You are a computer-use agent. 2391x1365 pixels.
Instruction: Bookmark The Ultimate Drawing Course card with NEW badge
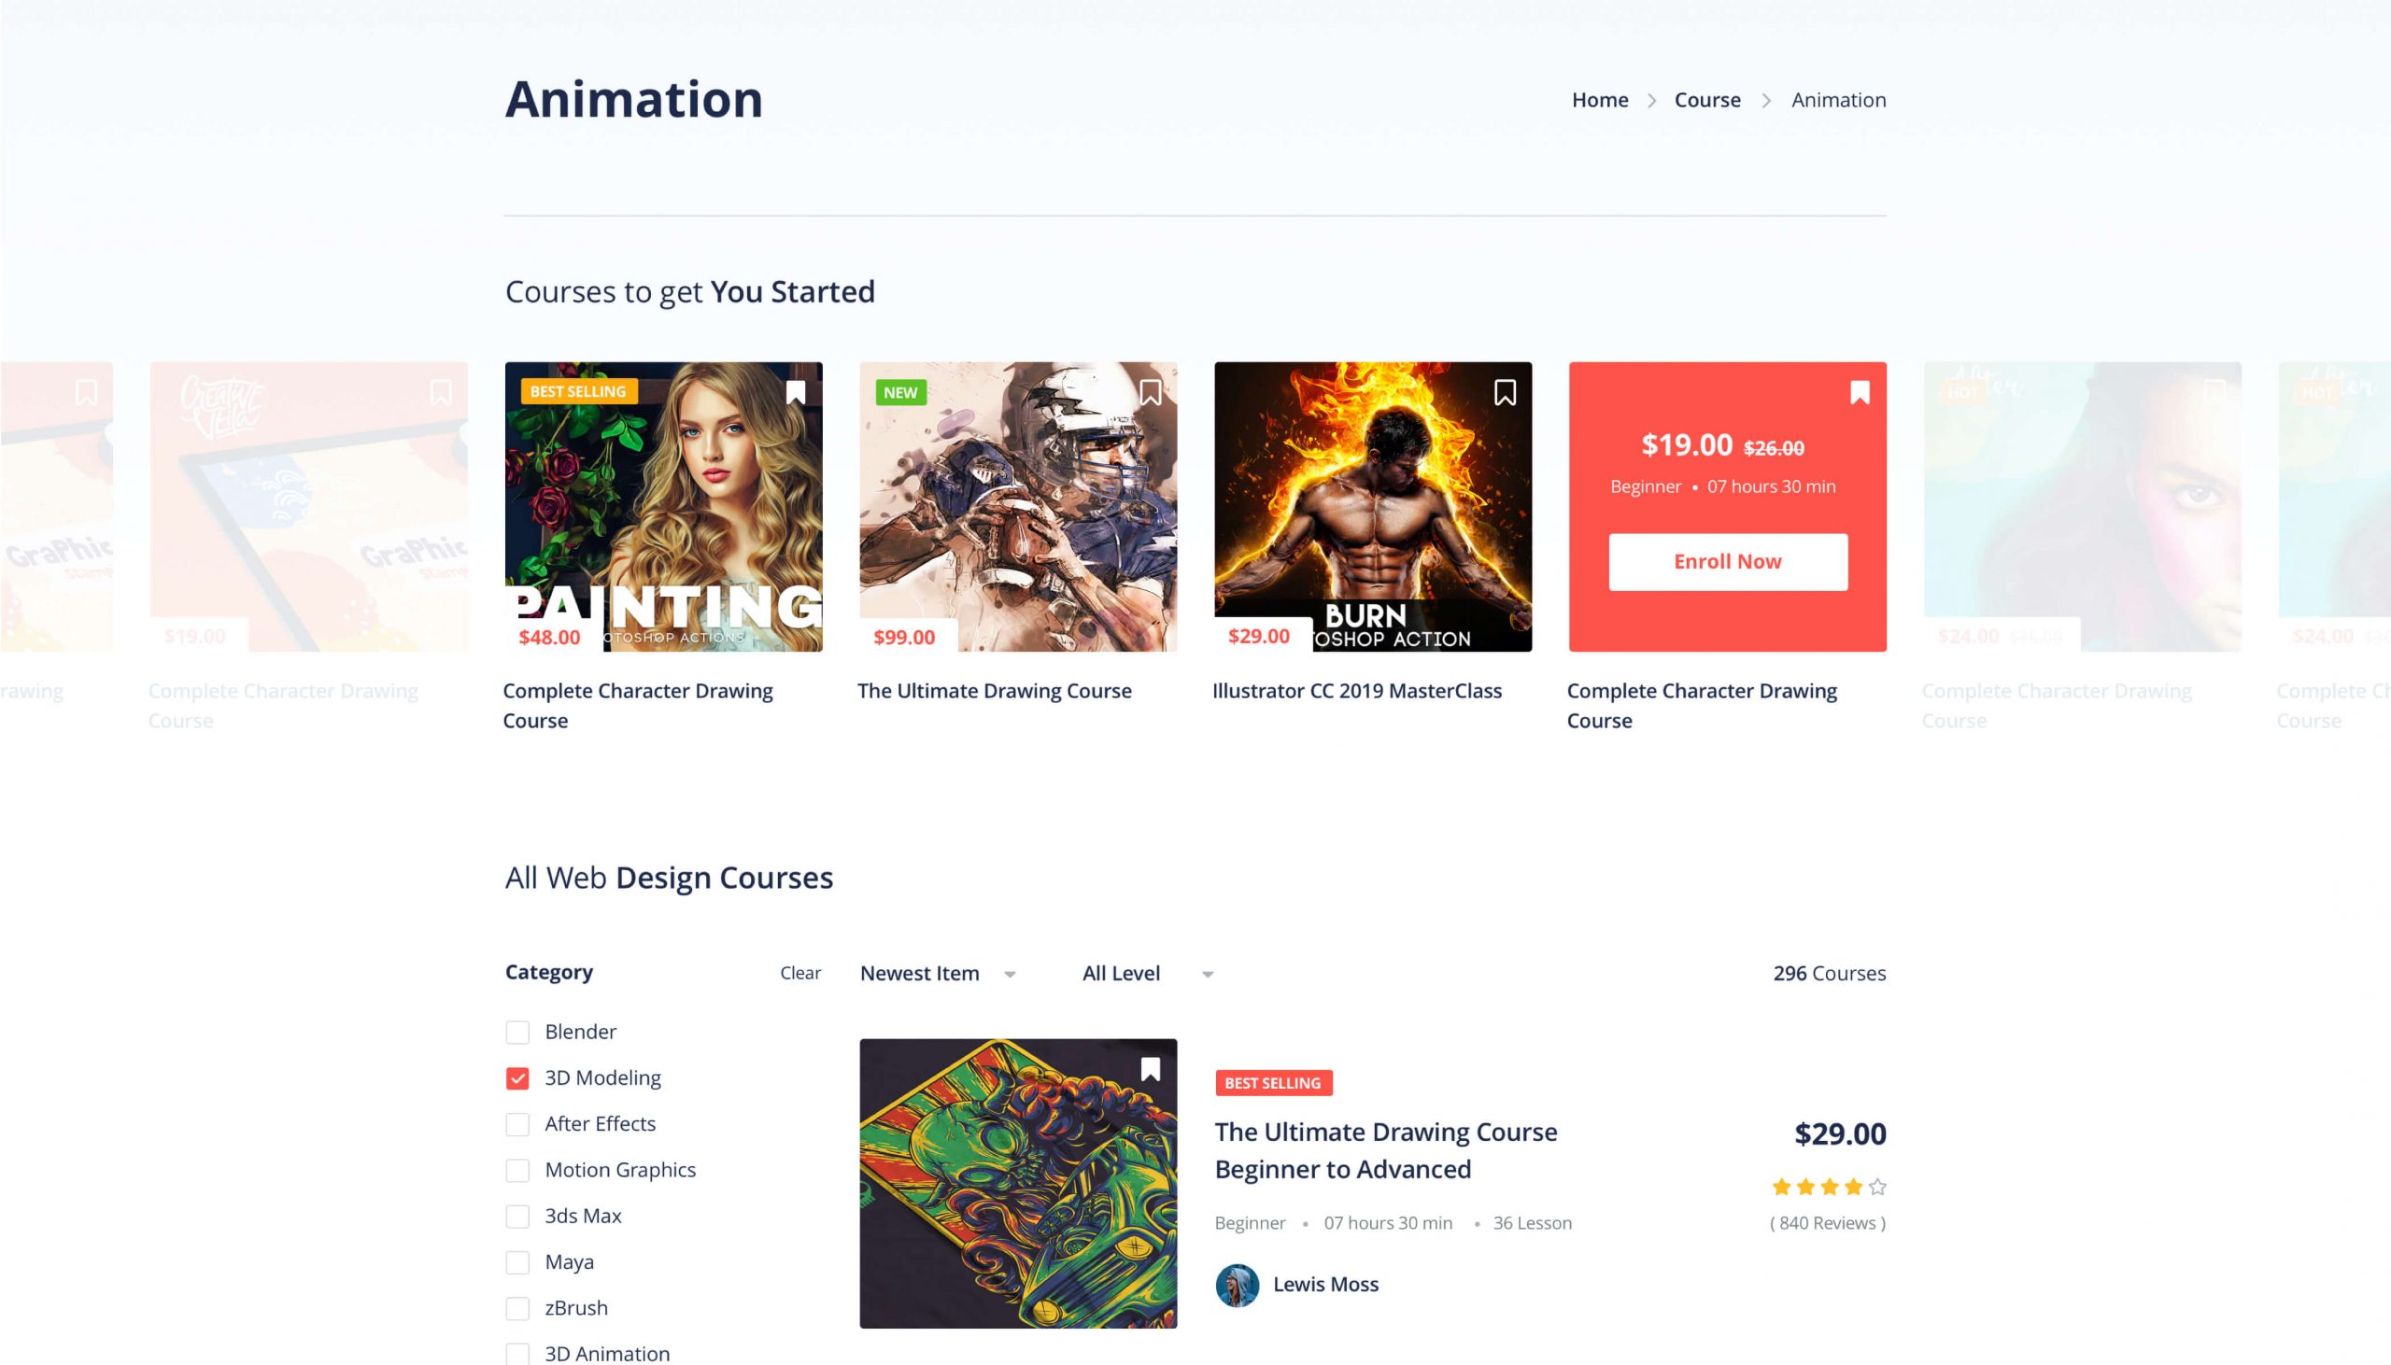click(x=1151, y=392)
